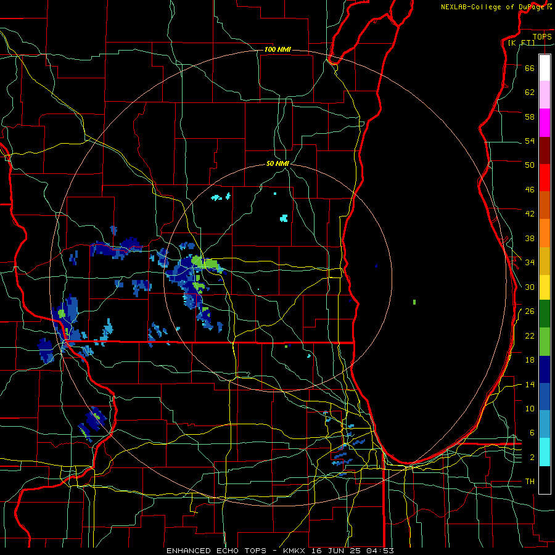Click the TOPS legend title
Screen dimensions: 555x555
pyautogui.click(x=542, y=36)
